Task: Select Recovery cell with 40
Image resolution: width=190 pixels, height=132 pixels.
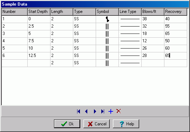Action: pos(176,19)
